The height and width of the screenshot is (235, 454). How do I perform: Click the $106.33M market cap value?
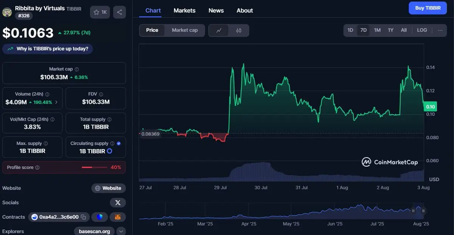pos(54,77)
